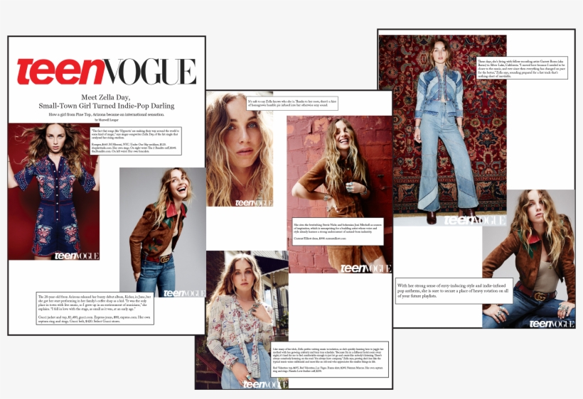
Task: Click the large teenVOGUE masthead logo
Action: [106, 71]
